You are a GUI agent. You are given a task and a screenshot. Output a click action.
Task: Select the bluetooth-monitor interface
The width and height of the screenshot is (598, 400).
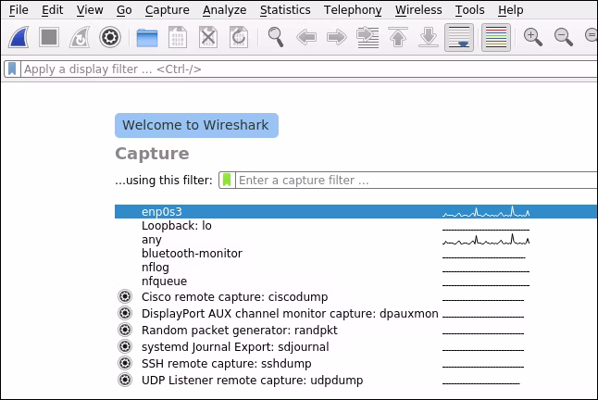pyautogui.click(x=356, y=253)
